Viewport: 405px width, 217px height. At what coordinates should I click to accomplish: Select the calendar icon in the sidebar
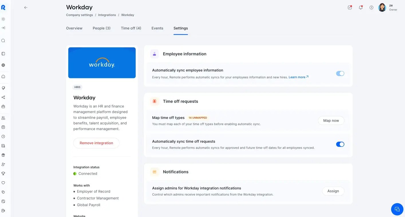pos(3,127)
